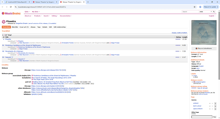
Task: Click Display credits at bottom
Action: point(179,33)
